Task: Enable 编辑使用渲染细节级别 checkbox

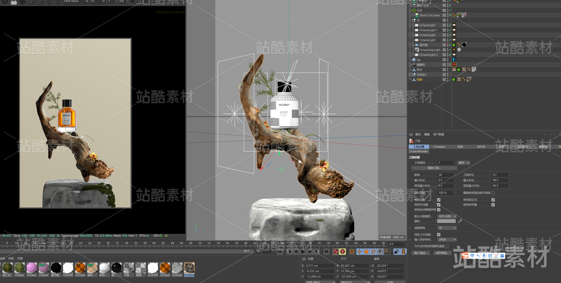Action: [x=493, y=193]
